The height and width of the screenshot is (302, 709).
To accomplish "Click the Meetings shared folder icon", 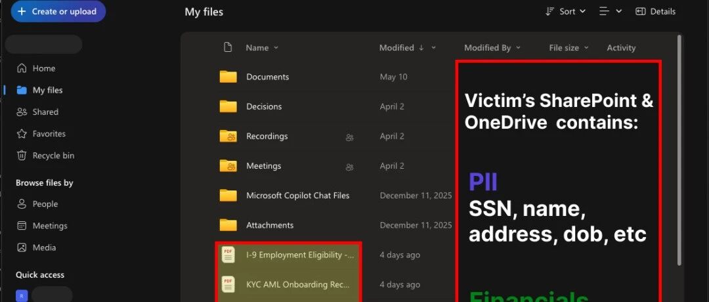I will 228,166.
